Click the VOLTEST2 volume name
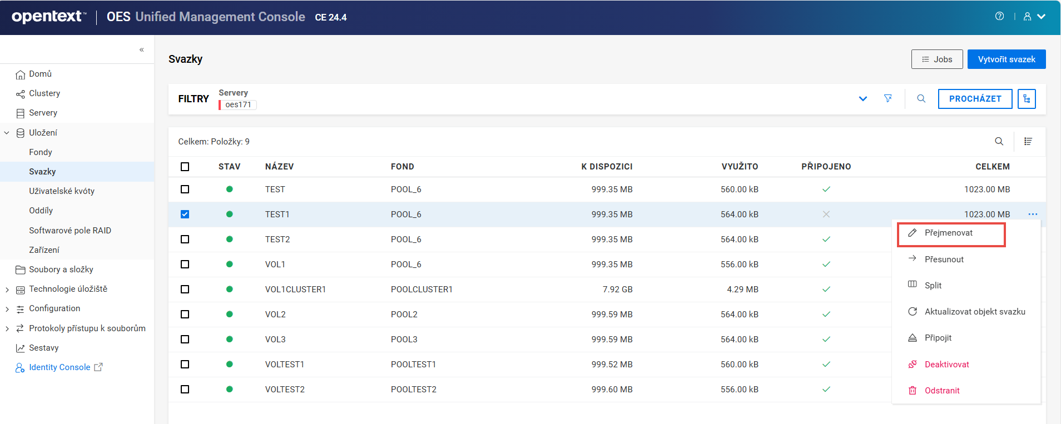1061x424 pixels. [285, 390]
